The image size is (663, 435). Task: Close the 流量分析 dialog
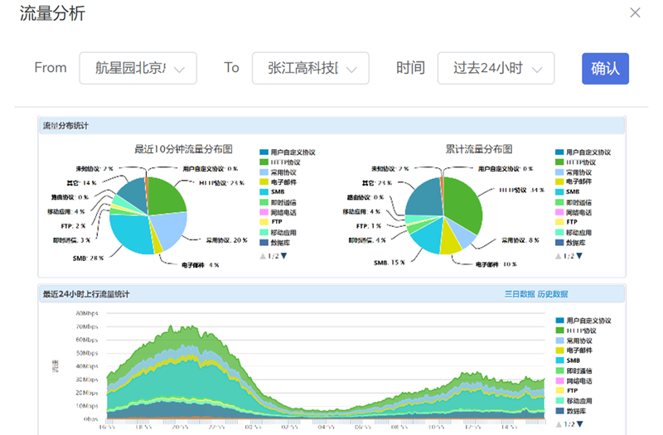click(x=635, y=12)
